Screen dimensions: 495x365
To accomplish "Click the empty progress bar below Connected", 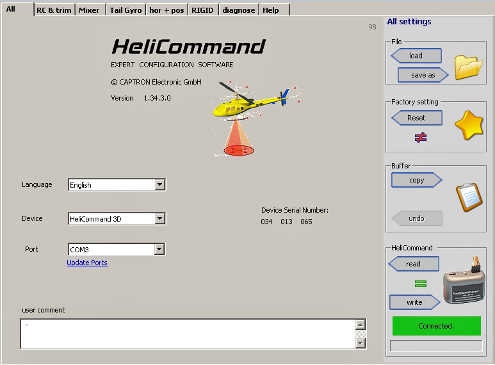I will (x=436, y=345).
